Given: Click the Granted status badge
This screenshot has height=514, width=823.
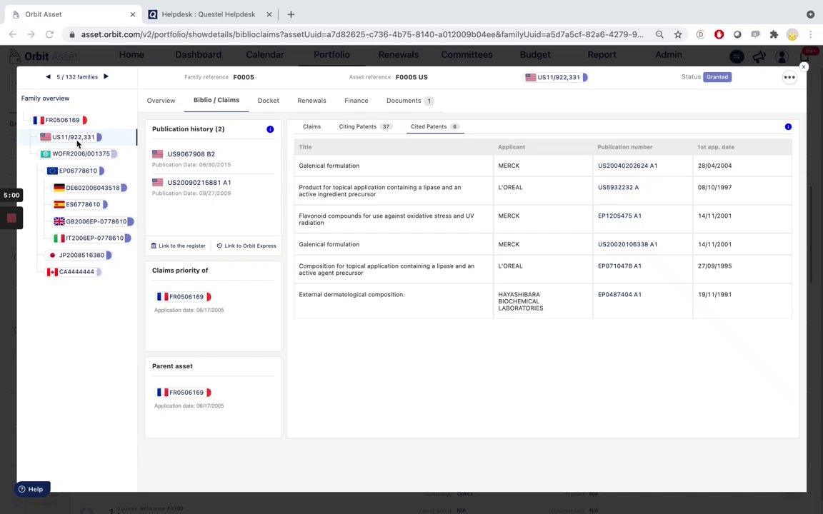Looking at the screenshot, I should (x=717, y=77).
